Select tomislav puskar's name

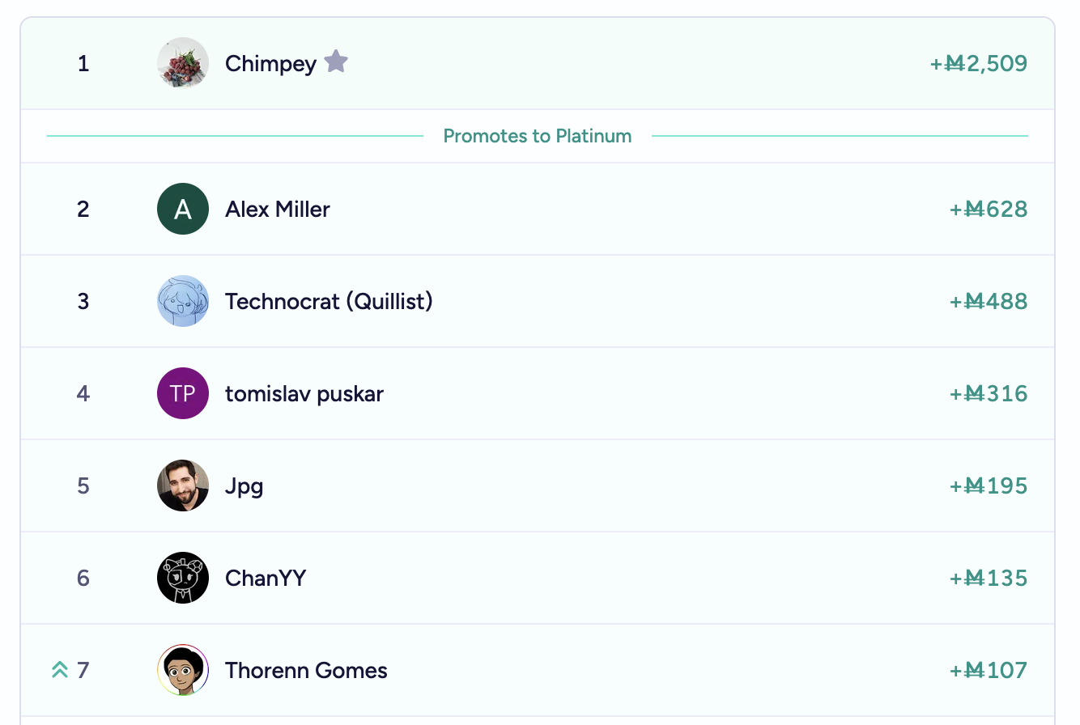(304, 394)
